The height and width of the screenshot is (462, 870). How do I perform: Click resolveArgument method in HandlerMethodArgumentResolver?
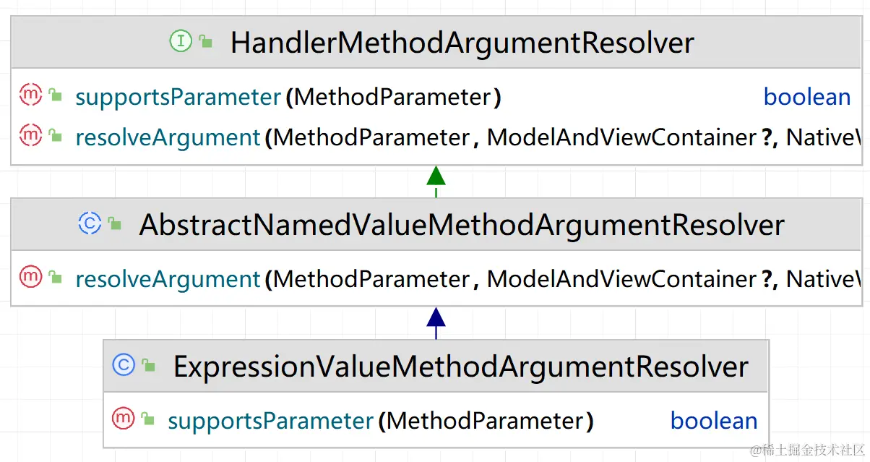tap(168, 137)
